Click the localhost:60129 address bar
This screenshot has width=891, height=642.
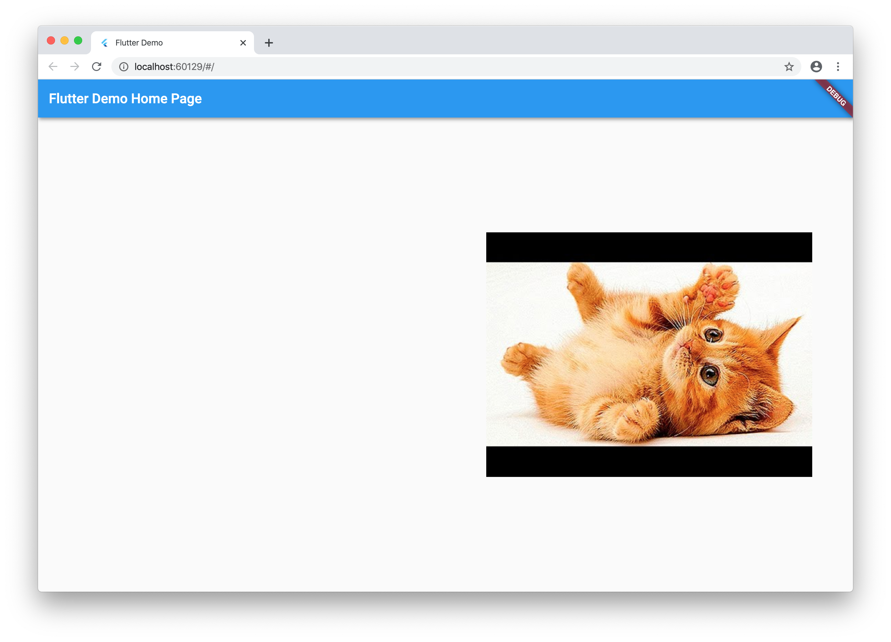click(456, 67)
